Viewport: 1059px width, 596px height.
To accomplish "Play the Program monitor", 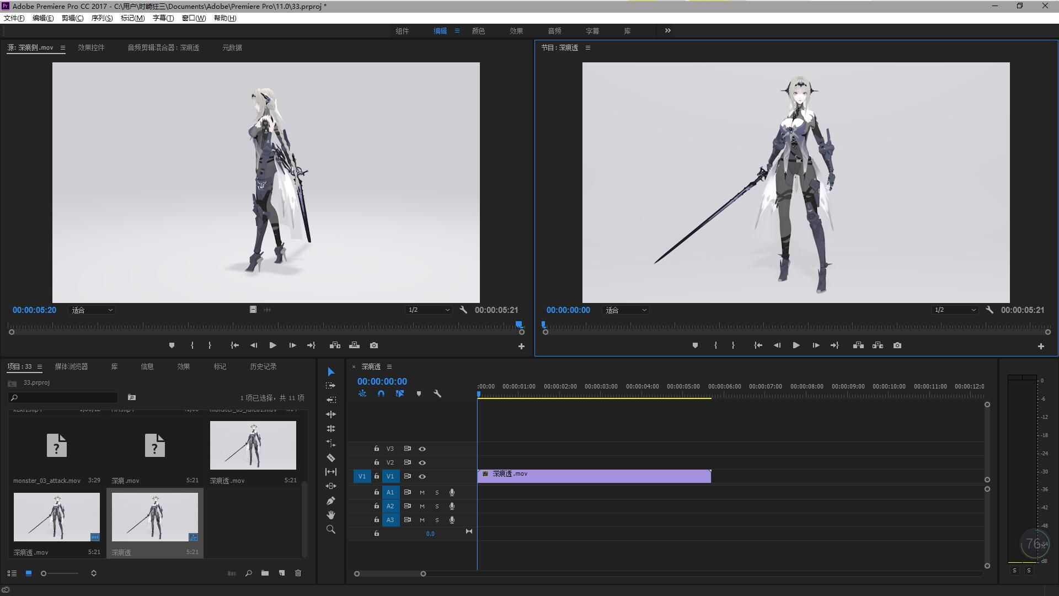I will coord(796,345).
